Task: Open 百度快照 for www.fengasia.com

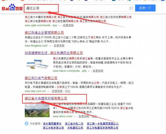Action: pyautogui.click(x=59, y=46)
